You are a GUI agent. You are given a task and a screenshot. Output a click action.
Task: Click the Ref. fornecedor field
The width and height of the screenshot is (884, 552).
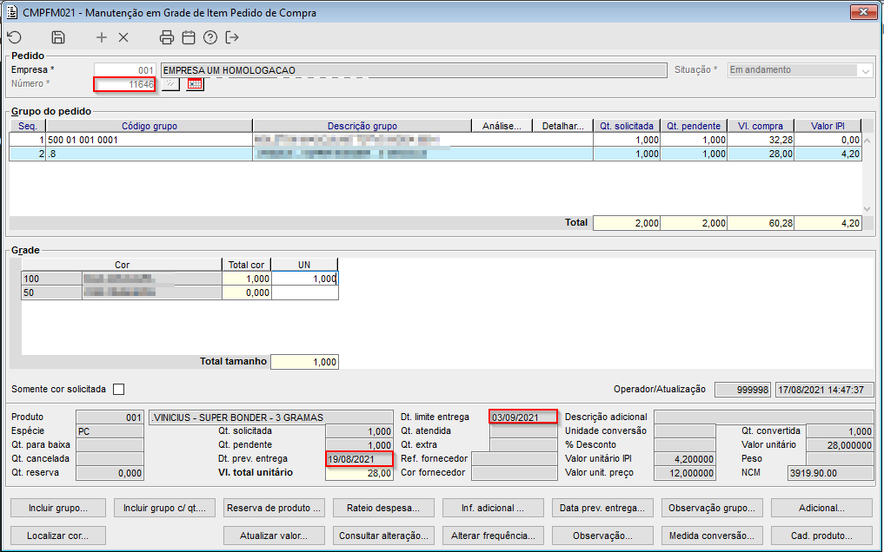pyautogui.click(x=515, y=459)
